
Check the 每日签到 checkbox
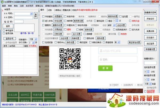[x=78, y=42]
